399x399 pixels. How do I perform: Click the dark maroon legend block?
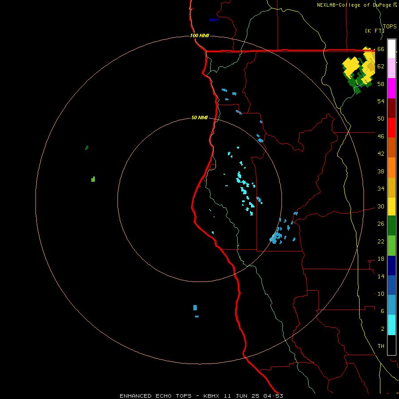point(391,109)
